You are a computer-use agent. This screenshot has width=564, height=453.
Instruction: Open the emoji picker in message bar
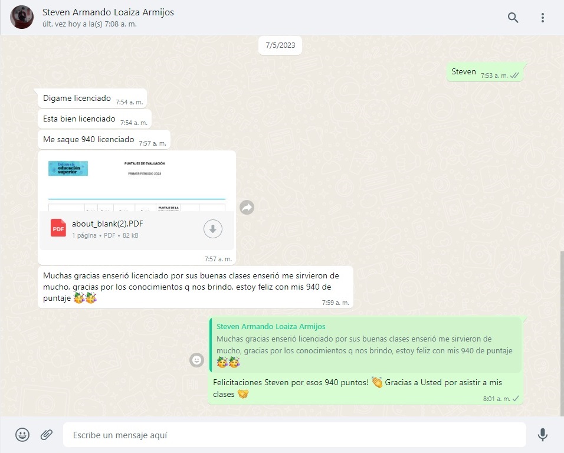22,435
